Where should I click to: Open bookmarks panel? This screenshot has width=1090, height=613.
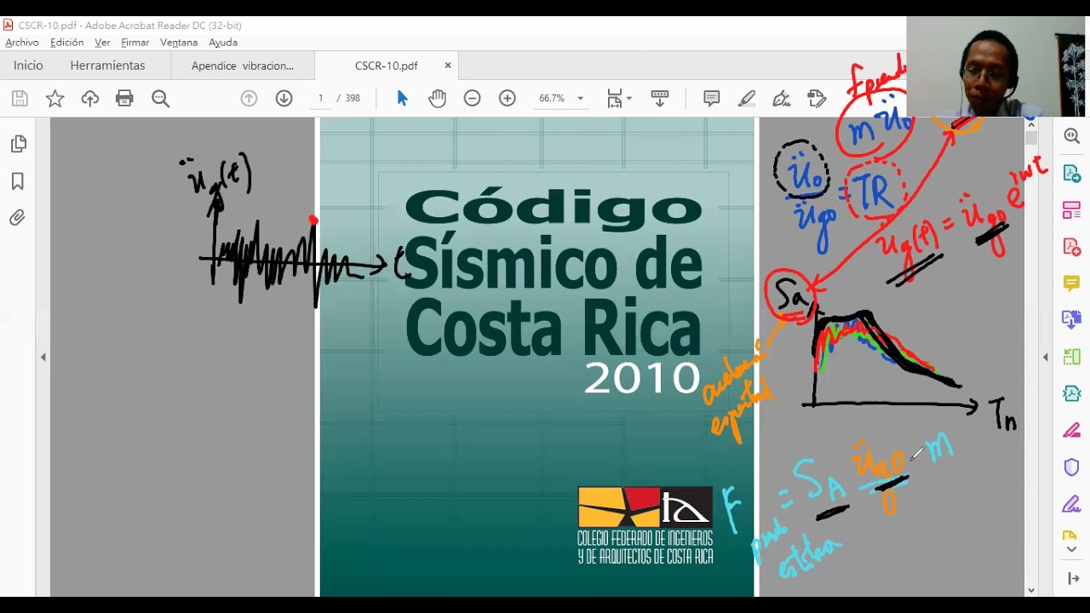(x=18, y=181)
